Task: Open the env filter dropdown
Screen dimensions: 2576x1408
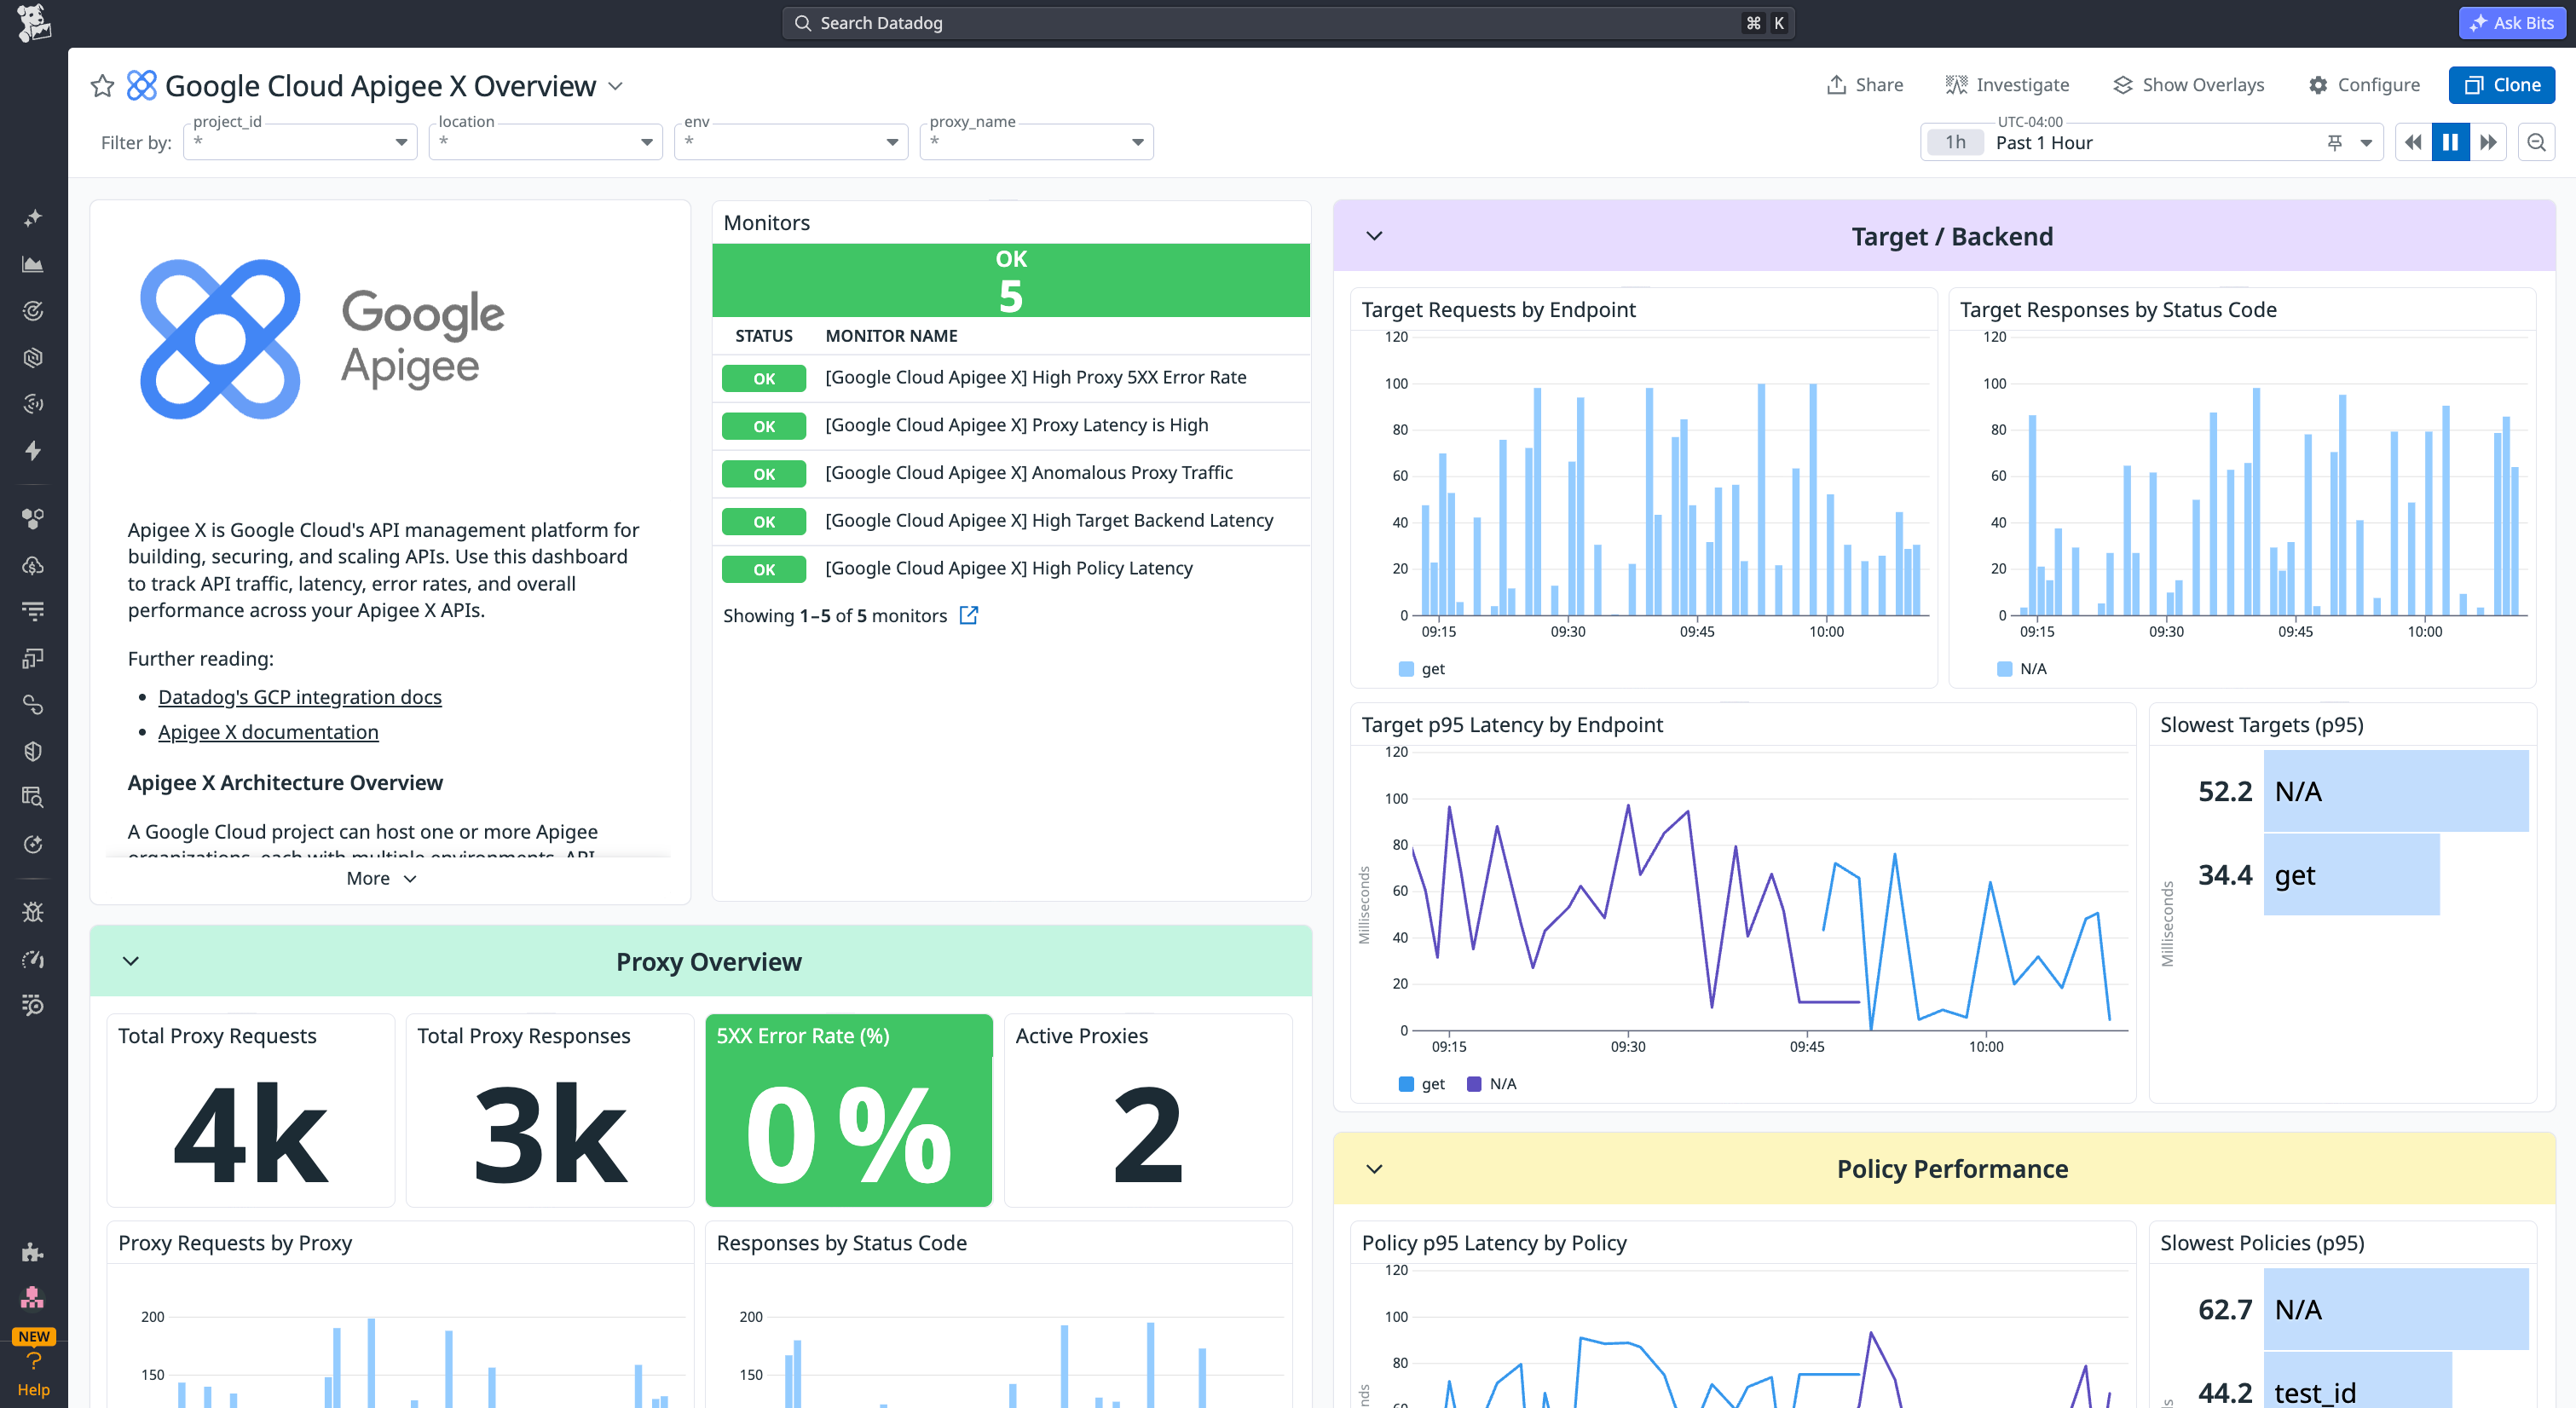Action: tap(791, 142)
